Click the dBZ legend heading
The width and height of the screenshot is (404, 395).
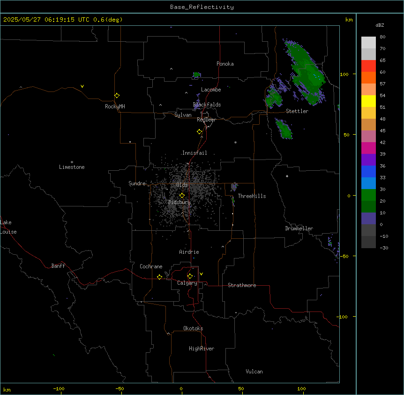click(380, 25)
